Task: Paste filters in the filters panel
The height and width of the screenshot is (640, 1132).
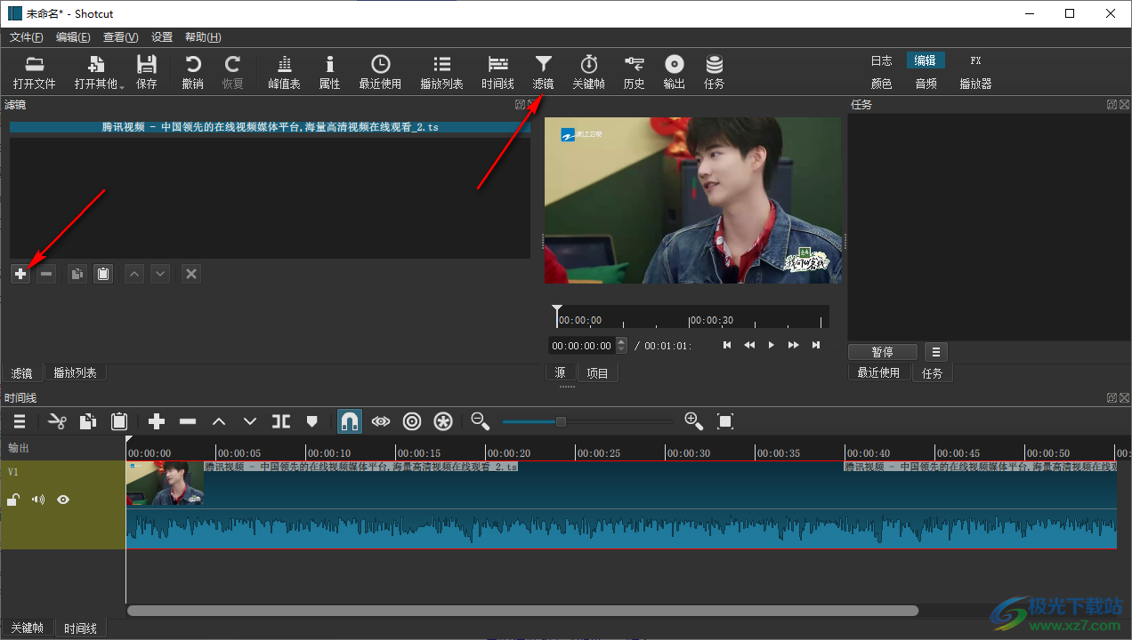Action: [x=103, y=274]
